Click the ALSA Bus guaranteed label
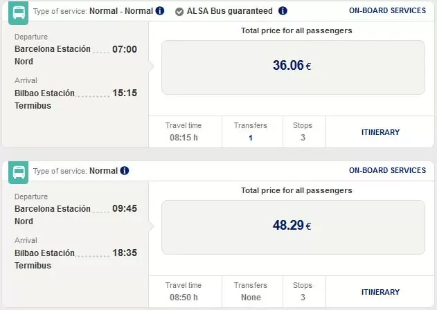The height and width of the screenshot is (310, 437). (x=230, y=11)
